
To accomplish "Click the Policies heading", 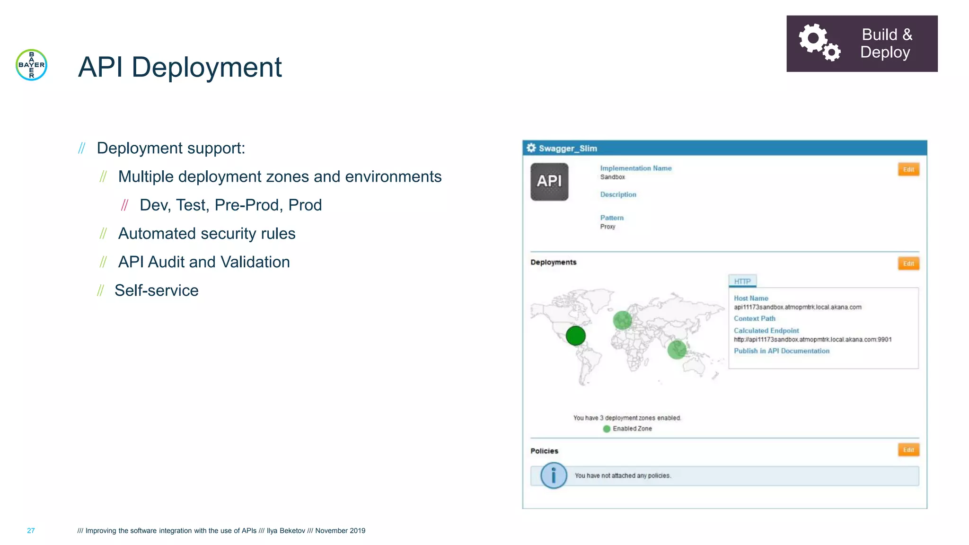I will click(544, 451).
